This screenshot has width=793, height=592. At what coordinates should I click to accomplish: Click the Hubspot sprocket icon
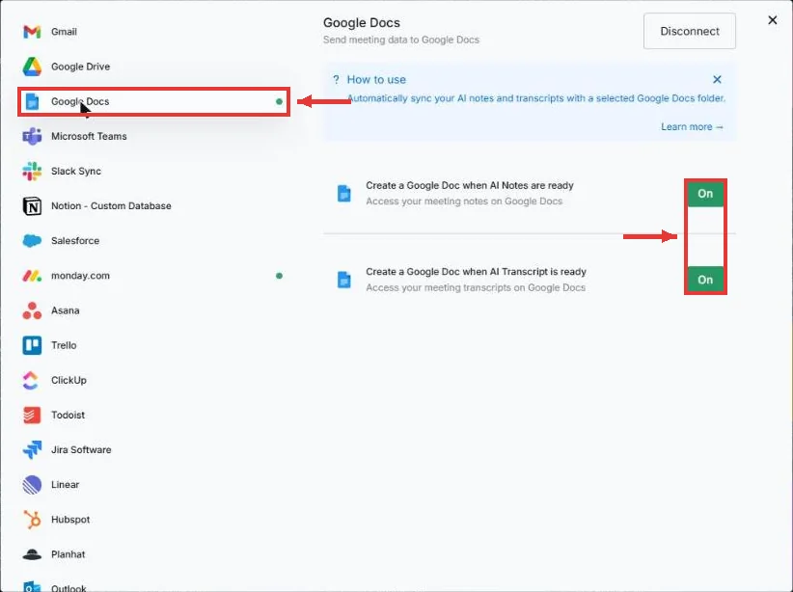coord(32,520)
